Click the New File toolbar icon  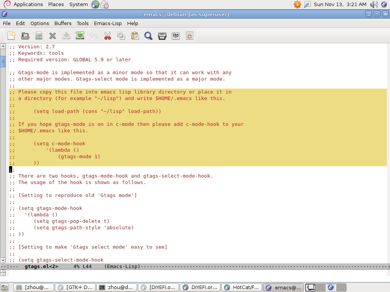(11, 36)
